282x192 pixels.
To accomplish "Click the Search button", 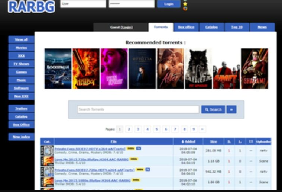I will point(213,109).
